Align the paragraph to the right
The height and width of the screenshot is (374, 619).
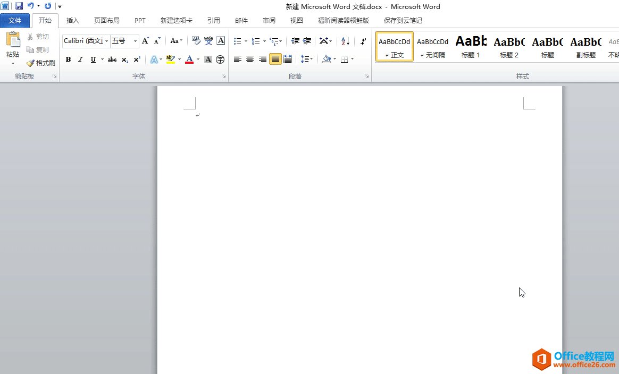pos(263,59)
